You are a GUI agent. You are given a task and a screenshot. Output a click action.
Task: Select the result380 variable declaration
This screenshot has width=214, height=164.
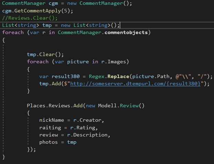pyautogui.click(x=65, y=76)
